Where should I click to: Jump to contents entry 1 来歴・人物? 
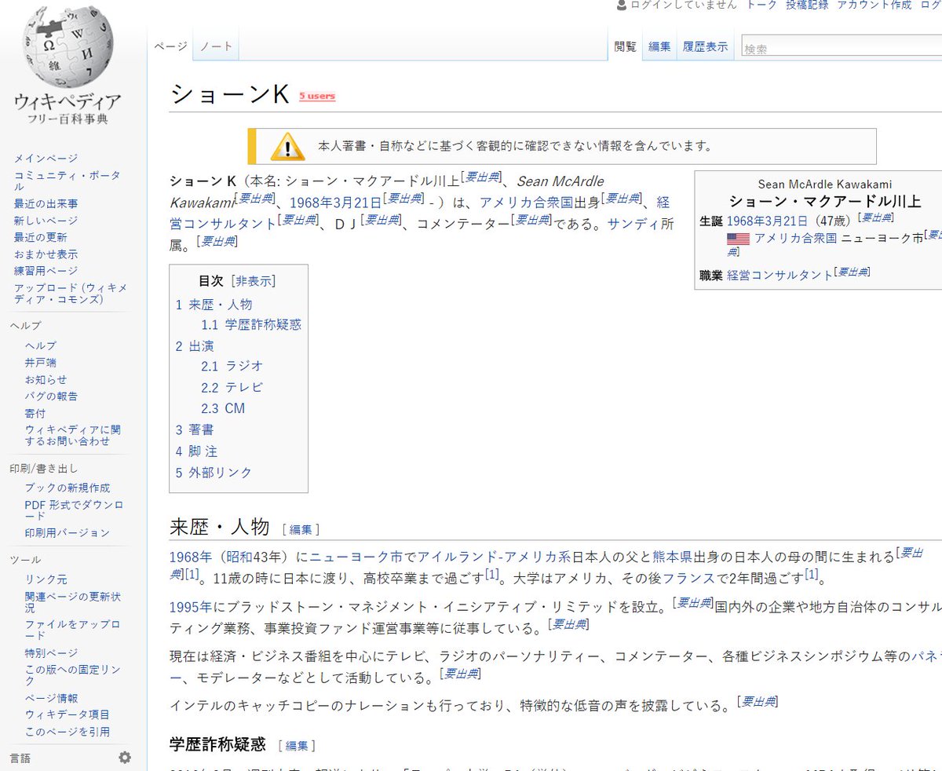[214, 305]
